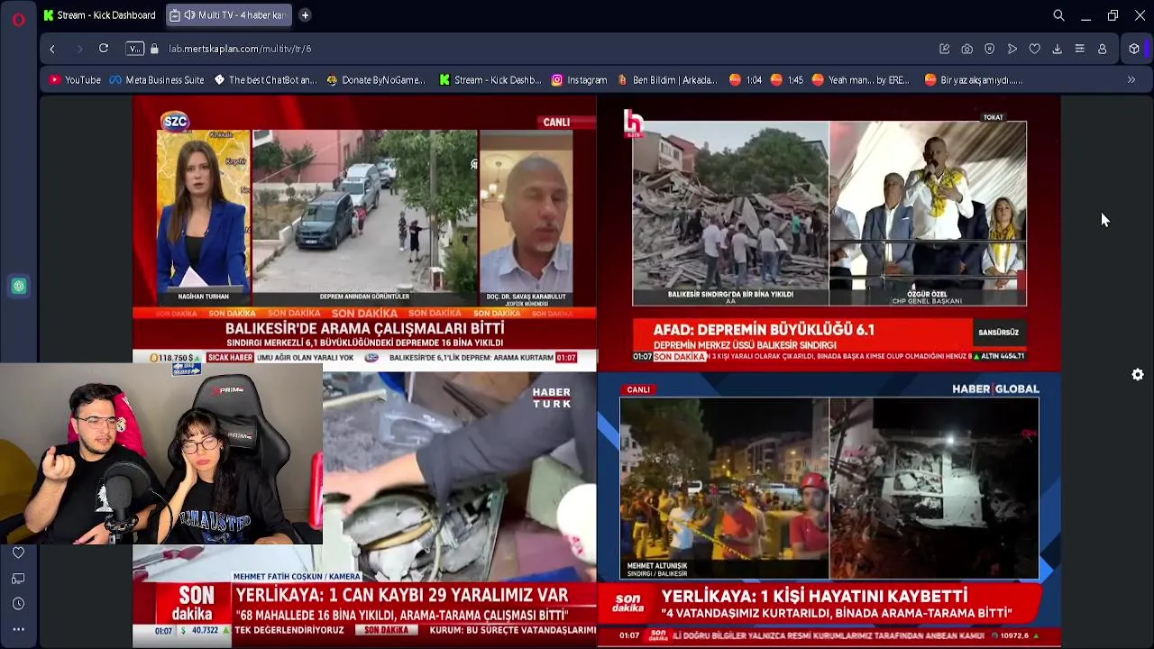Image resolution: width=1154 pixels, height=649 pixels.
Task: Open Ben Bildim | Arkada... bookmark
Action: [667, 80]
